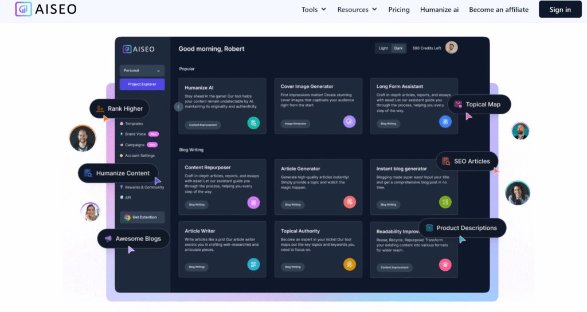Open the Personal workspace dropdown
Viewport: 587px width, 312px height.
142,70
